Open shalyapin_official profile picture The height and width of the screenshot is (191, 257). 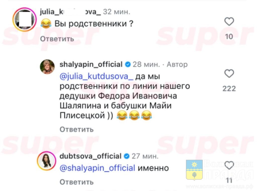[x=47, y=67]
